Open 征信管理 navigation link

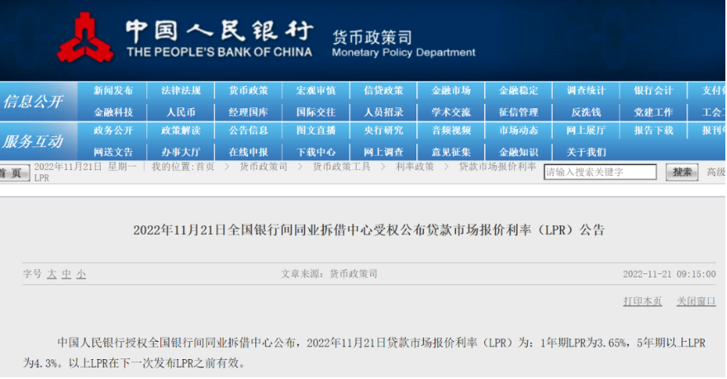click(518, 112)
